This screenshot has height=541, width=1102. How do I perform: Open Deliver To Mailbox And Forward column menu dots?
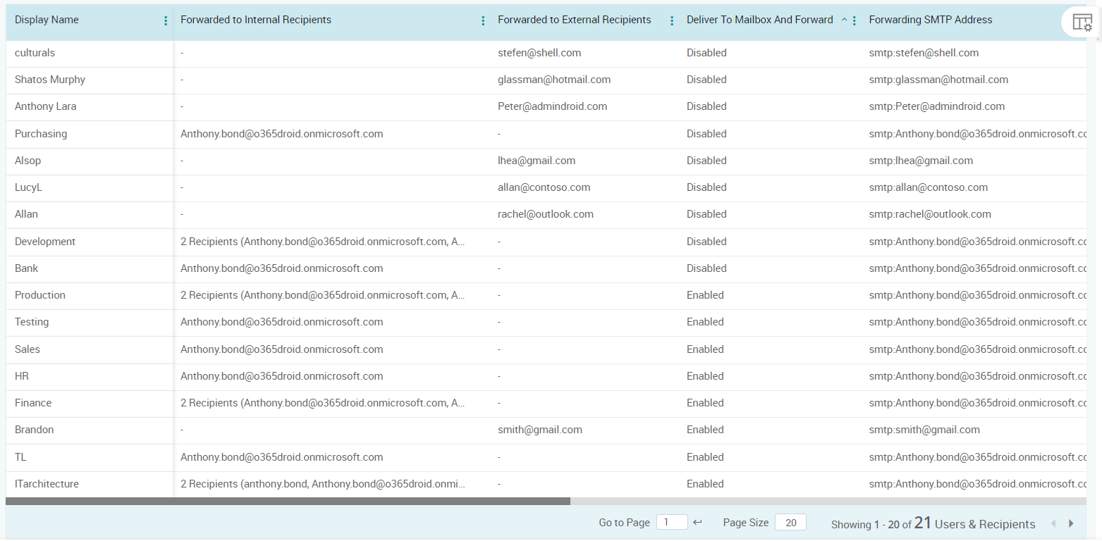coord(855,21)
